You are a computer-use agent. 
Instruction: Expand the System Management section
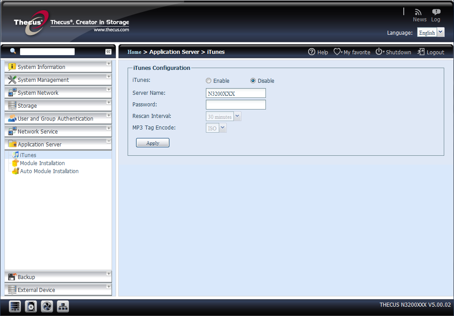point(108,77)
